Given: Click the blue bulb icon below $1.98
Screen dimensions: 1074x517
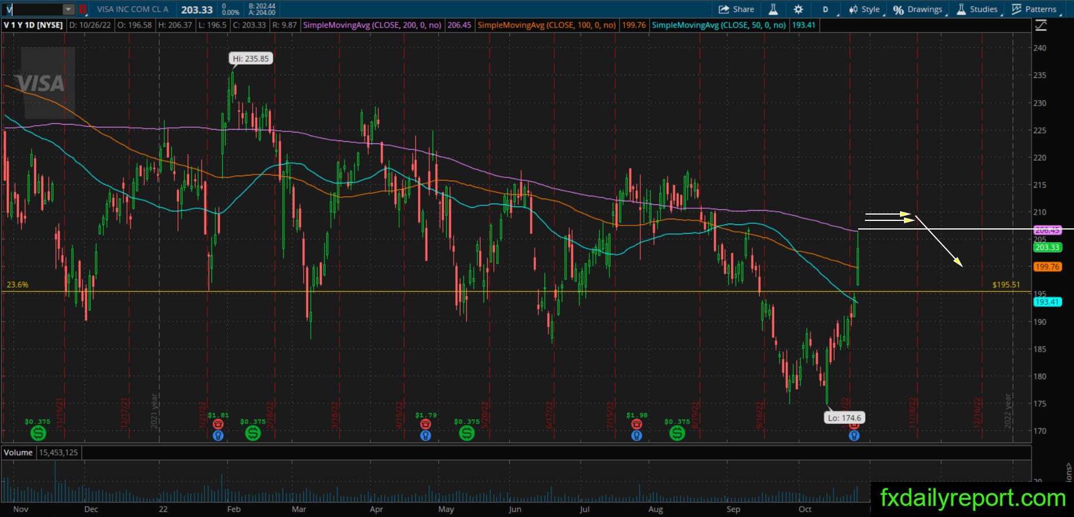Looking at the screenshot, I should [636, 436].
